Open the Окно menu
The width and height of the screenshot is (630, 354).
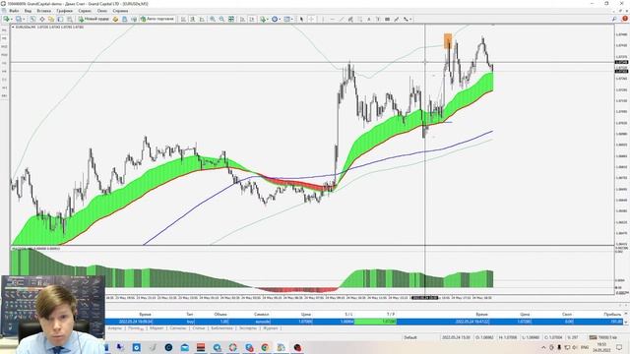pyautogui.click(x=102, y=11)
